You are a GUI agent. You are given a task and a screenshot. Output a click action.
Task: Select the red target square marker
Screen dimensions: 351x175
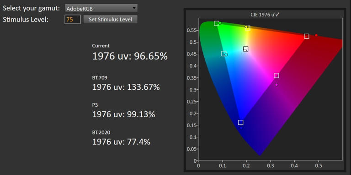[x=307, y=36]
